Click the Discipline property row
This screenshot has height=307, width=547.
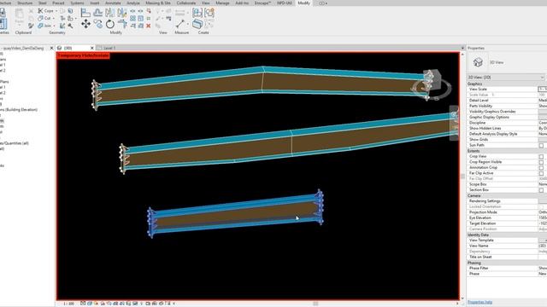coord(507,123)
